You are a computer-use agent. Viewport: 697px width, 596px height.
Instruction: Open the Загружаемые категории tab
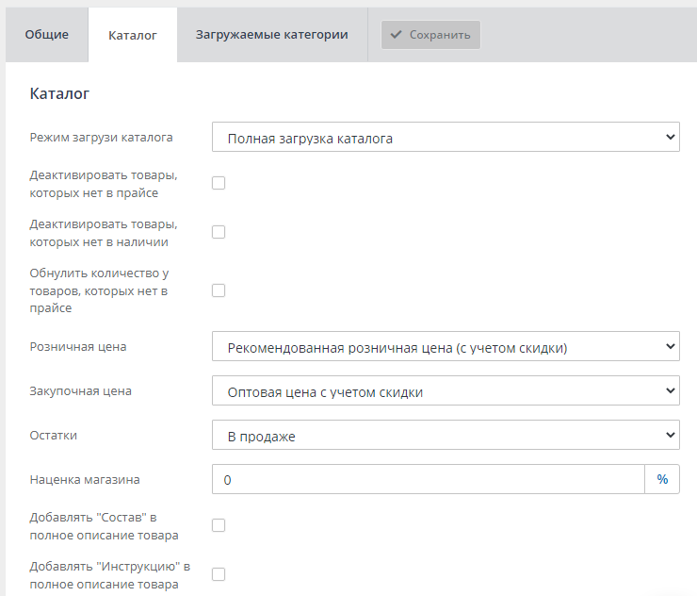click(271, 35)
